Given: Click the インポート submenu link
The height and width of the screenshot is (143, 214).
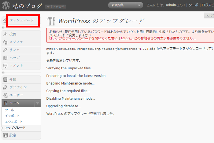Looking at the screenshot, I should [x=13, y=116].
